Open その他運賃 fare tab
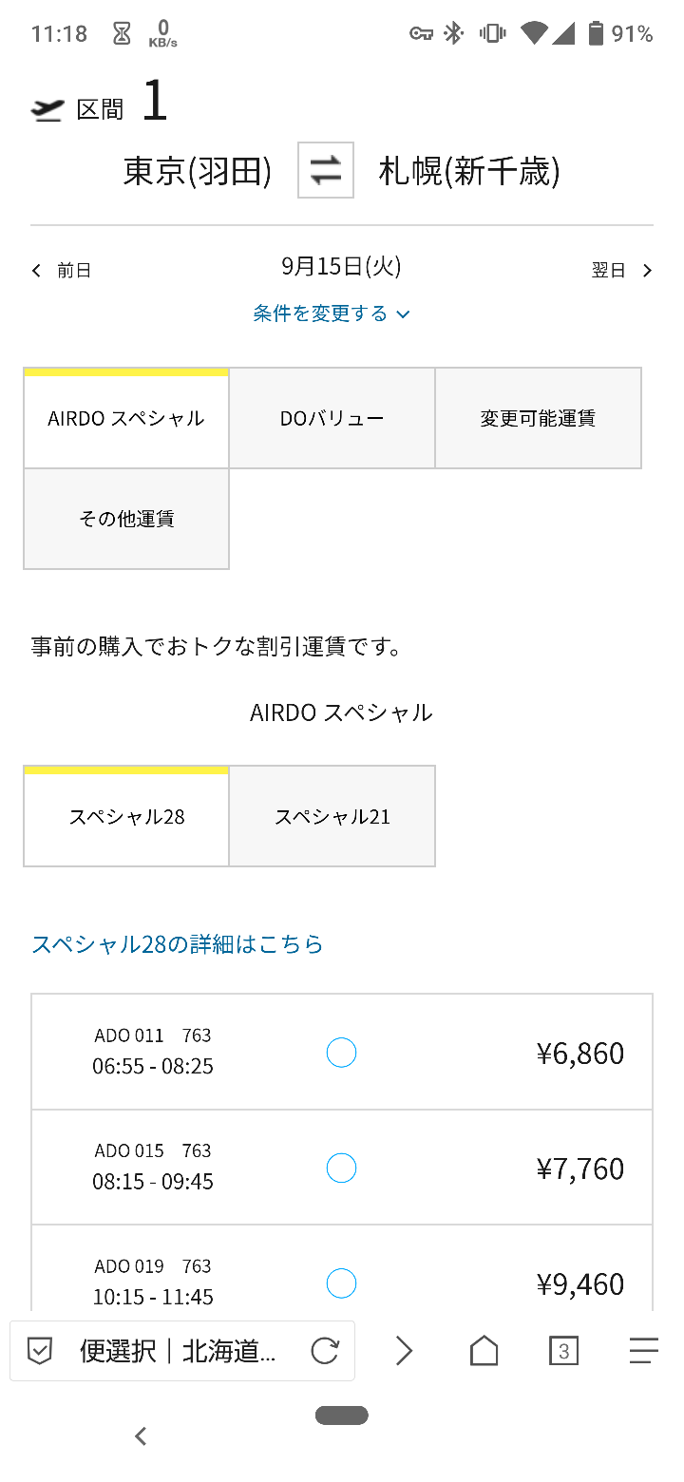This screenshot has height=1482, width=684. point(126,519)
